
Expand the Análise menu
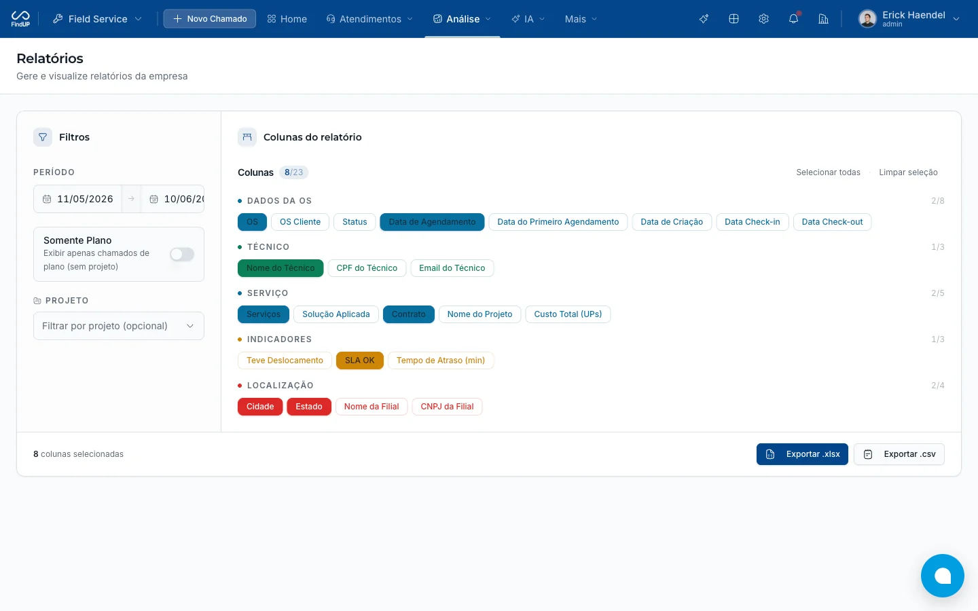[x=463, y=19]
